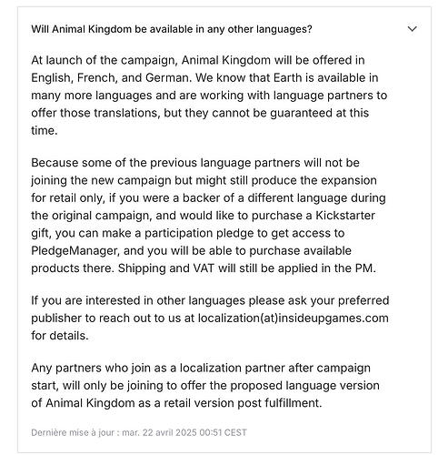Collapse the FAQ answer with the chevron
The image size is (448, 455).
click(413, 29)
